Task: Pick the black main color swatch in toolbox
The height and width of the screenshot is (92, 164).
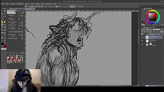Action: 2,44
